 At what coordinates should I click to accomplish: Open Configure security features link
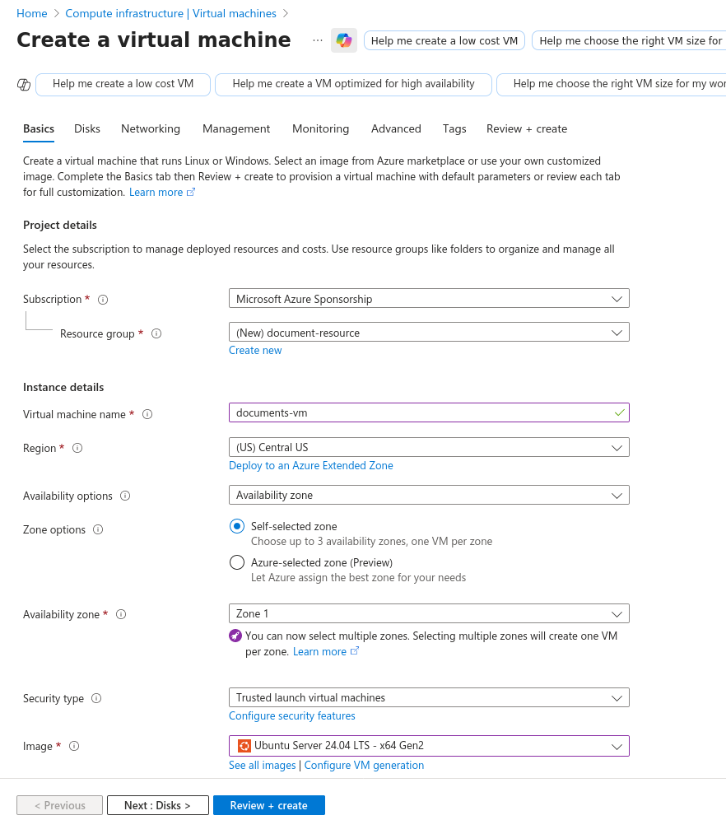pyautogui.click(x=292, y=716)
